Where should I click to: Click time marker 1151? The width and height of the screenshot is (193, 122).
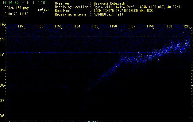point(21,26)
